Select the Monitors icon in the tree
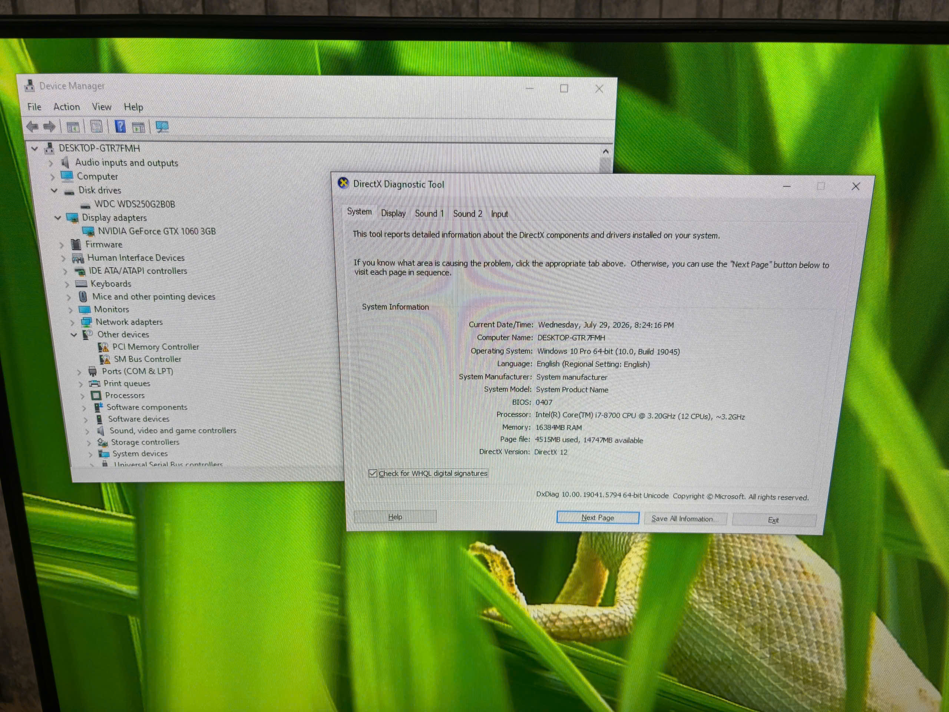This screenshot has width=949, height=712. pos(85,309)
